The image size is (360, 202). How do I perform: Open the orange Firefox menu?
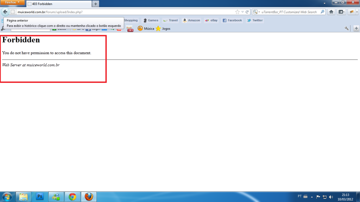[12, 2]
